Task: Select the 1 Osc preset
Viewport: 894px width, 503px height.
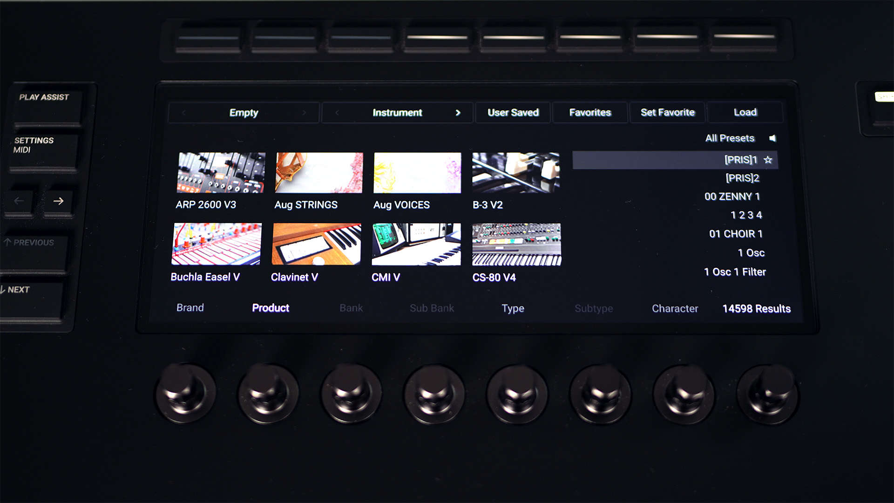Action: click(751, 253)
